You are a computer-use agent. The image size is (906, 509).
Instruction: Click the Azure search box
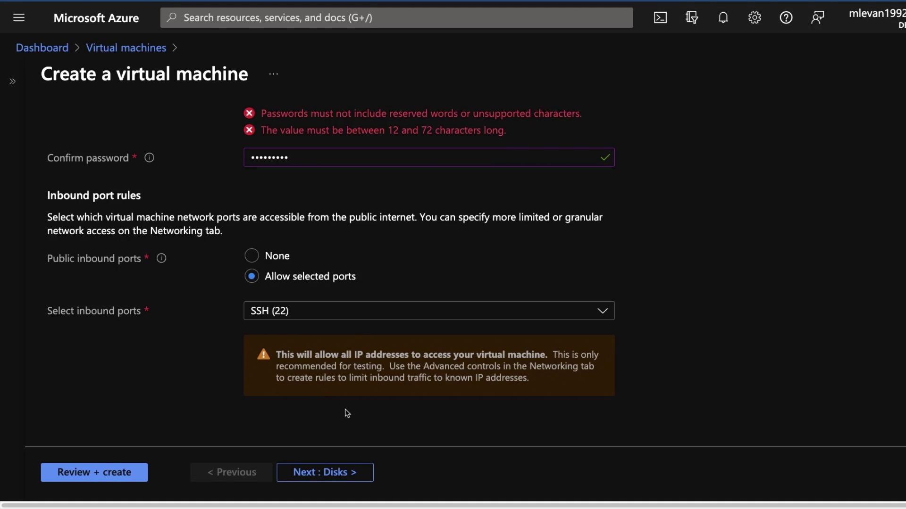(396, 17)
